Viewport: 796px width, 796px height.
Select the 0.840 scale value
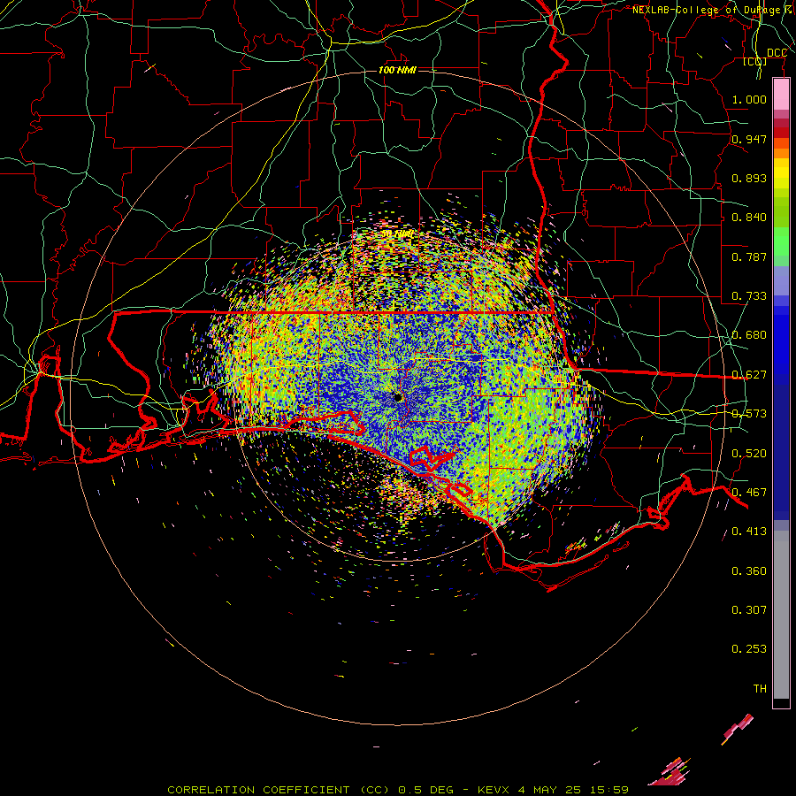(x=749, y=218)
